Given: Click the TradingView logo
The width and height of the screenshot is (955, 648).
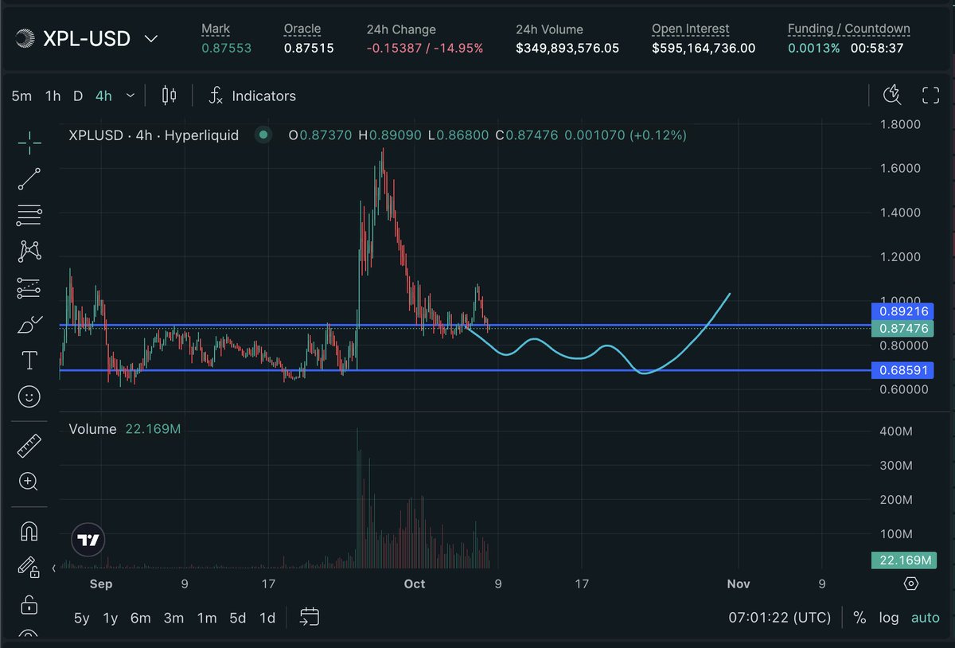Looking at the screenshot, I should click(x=88, y=541).
